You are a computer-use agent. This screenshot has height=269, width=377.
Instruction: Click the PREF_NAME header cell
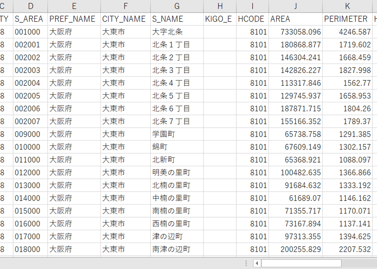[x=74, y=19]
